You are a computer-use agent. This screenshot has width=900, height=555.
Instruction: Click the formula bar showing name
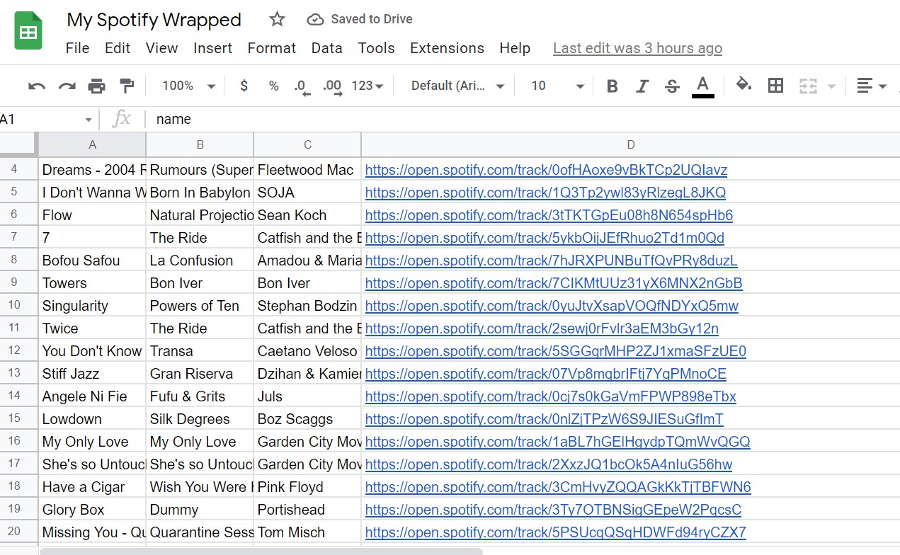523,119
